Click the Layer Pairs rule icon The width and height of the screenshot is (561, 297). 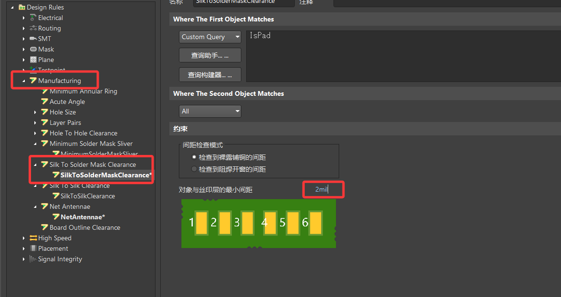click(x=45, y=123)
